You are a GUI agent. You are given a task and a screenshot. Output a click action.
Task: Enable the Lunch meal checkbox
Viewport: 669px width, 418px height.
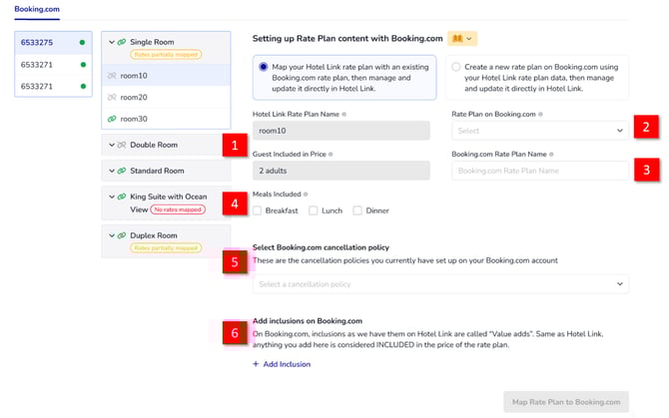[x=314, y=210]
